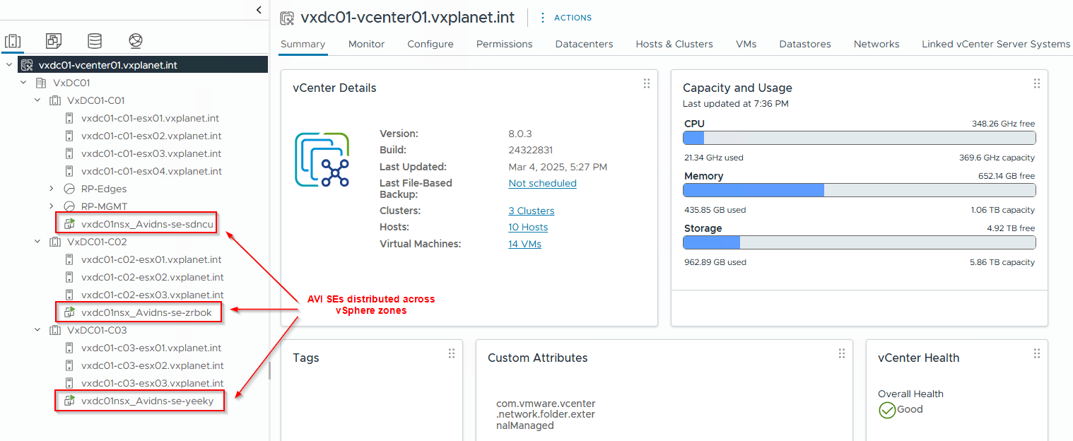The height and width of the screenshot is (441, 1073).
Task: Collapse the VxDC01 datacenter node
Action: [x=23, y=83]
